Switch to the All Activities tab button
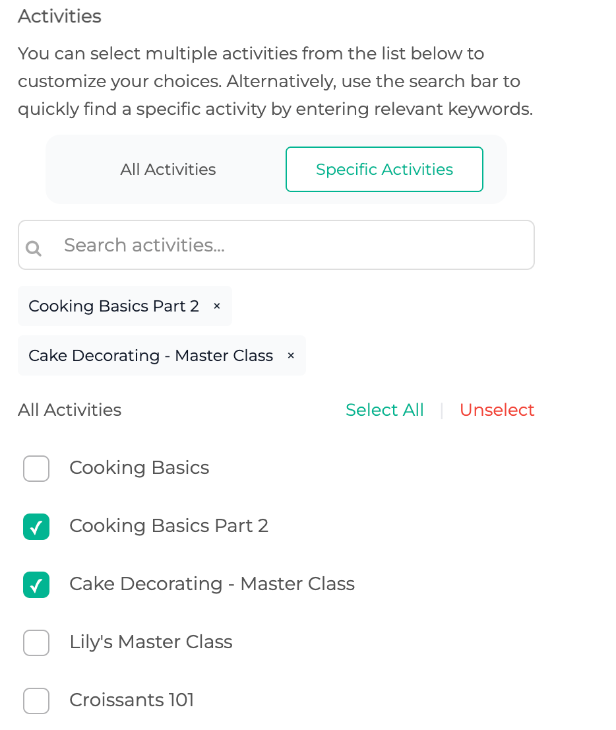The width and height of the screenshot is (616, 730). pyautogui.click(x=168, y=170)
